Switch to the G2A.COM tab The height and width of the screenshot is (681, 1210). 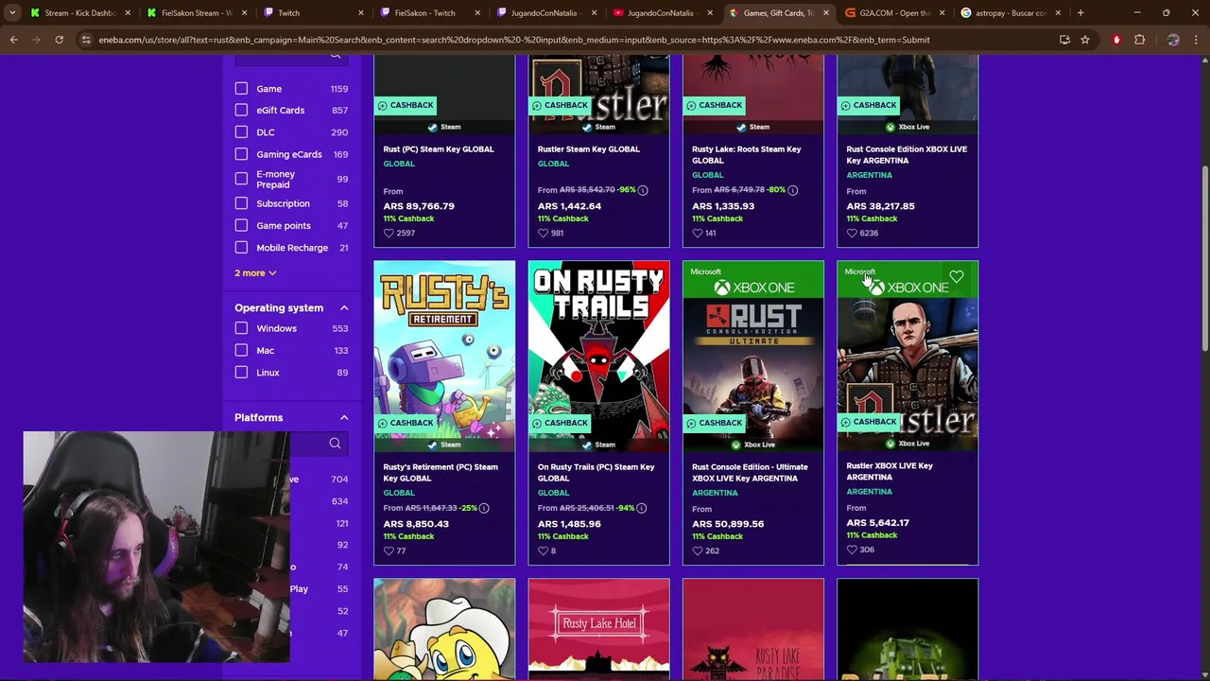coord(893,13)
